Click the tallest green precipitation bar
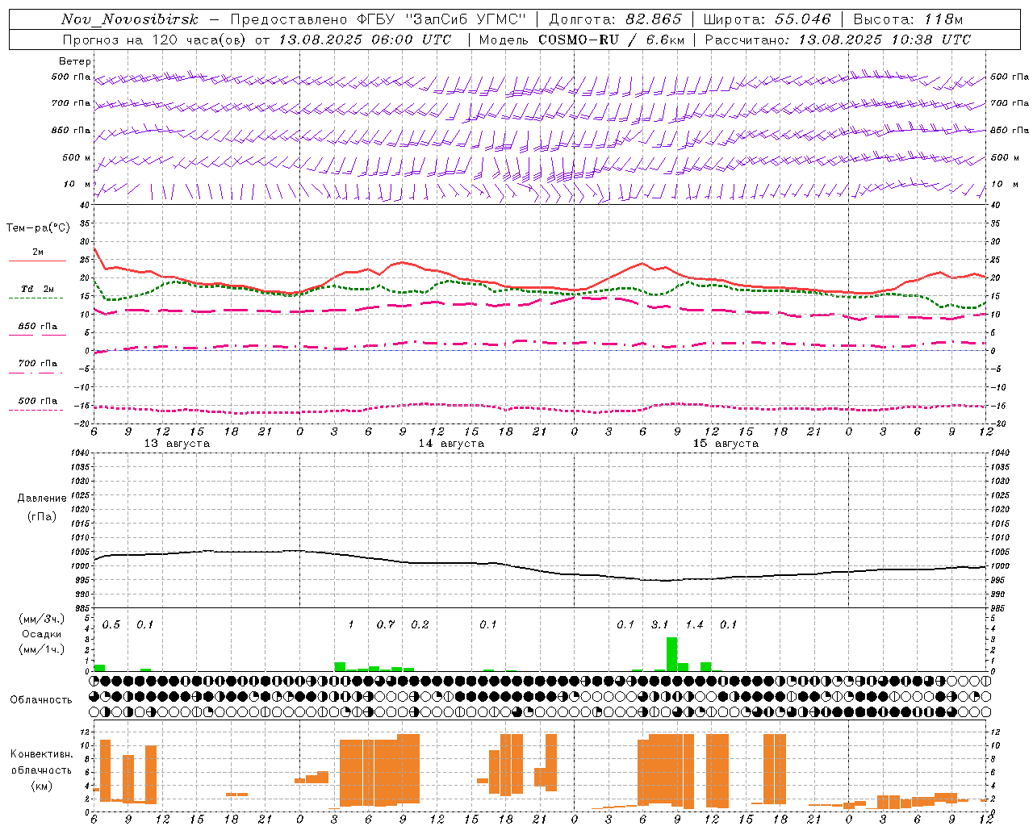This screenshot has height=826, width=1033. click(671, 654)
